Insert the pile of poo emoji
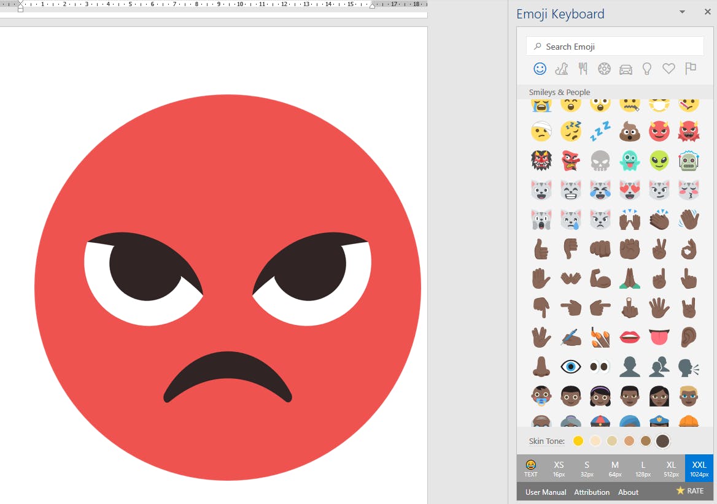 630,131
